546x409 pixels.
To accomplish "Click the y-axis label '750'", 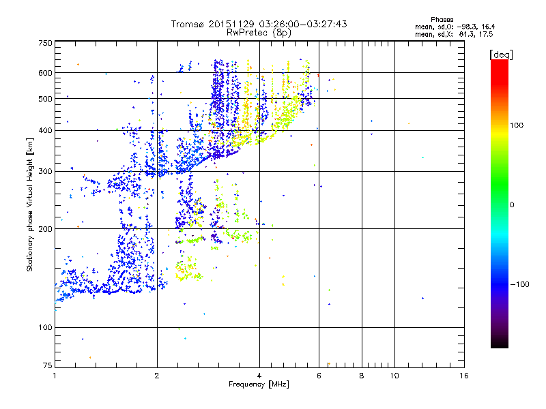I will (45, 43).
